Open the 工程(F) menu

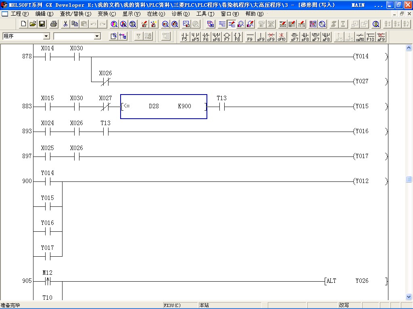20,14
